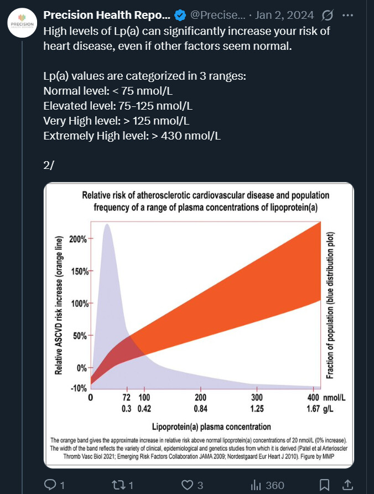This screenshot has width=374, height=494.
Task: Click the 360 views count
Action: tap(275, 485)
